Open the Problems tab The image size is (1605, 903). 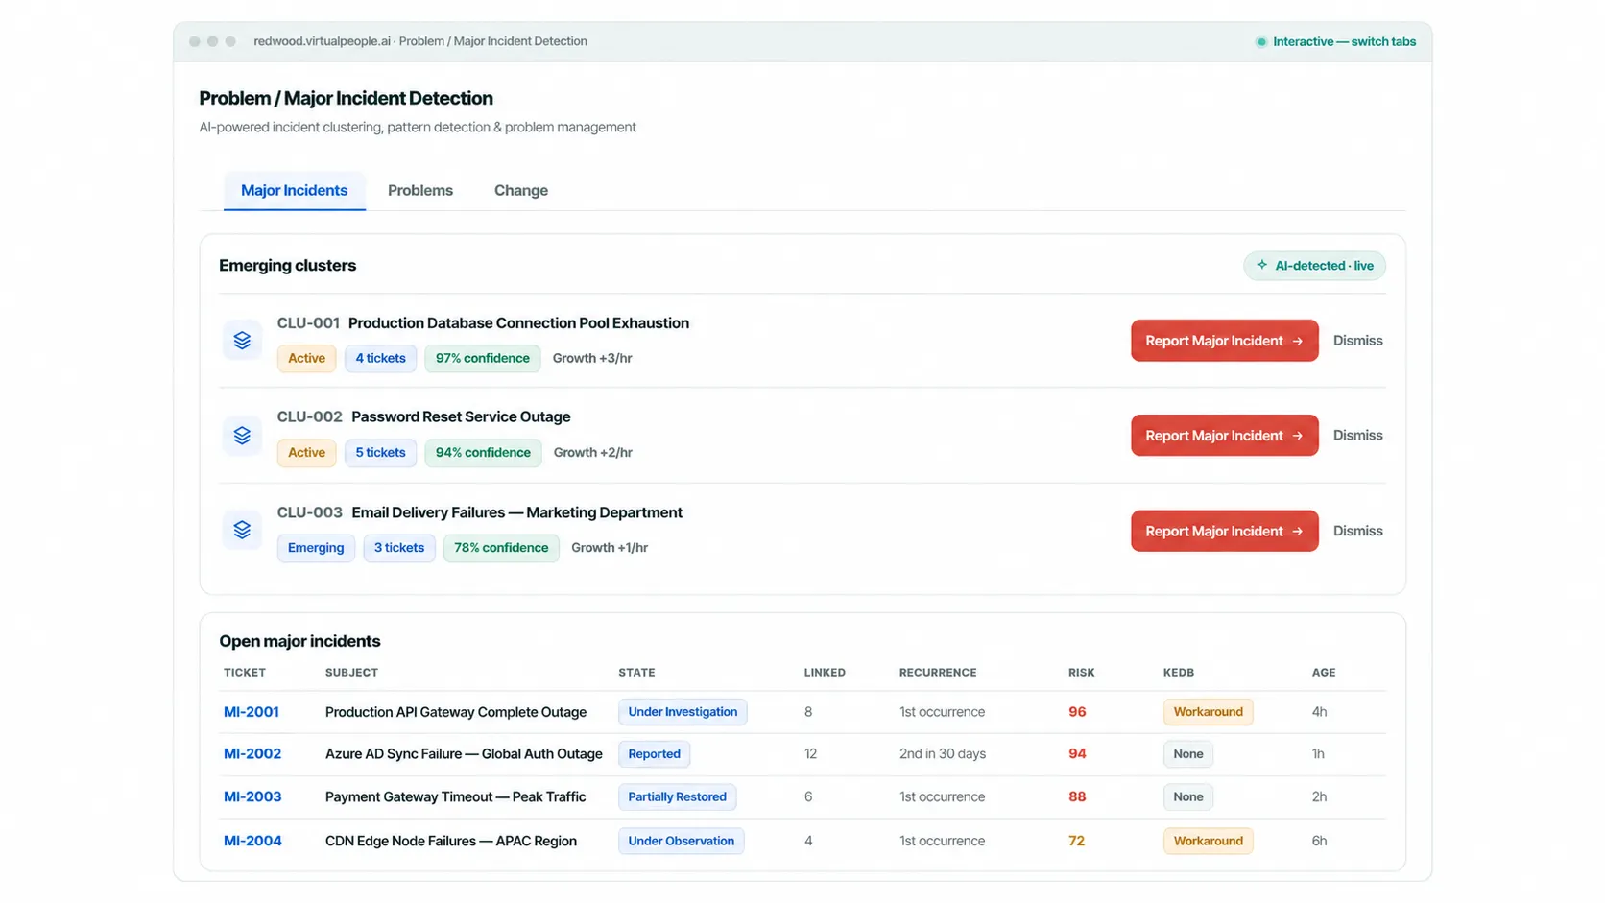[x=420, y=191]
